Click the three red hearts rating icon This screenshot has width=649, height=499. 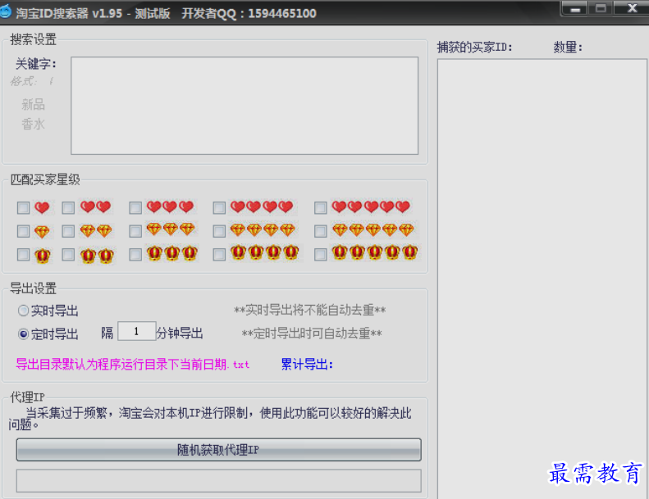point(170,206)
